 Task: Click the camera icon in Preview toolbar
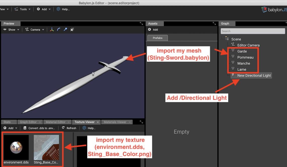click(27, 29)
